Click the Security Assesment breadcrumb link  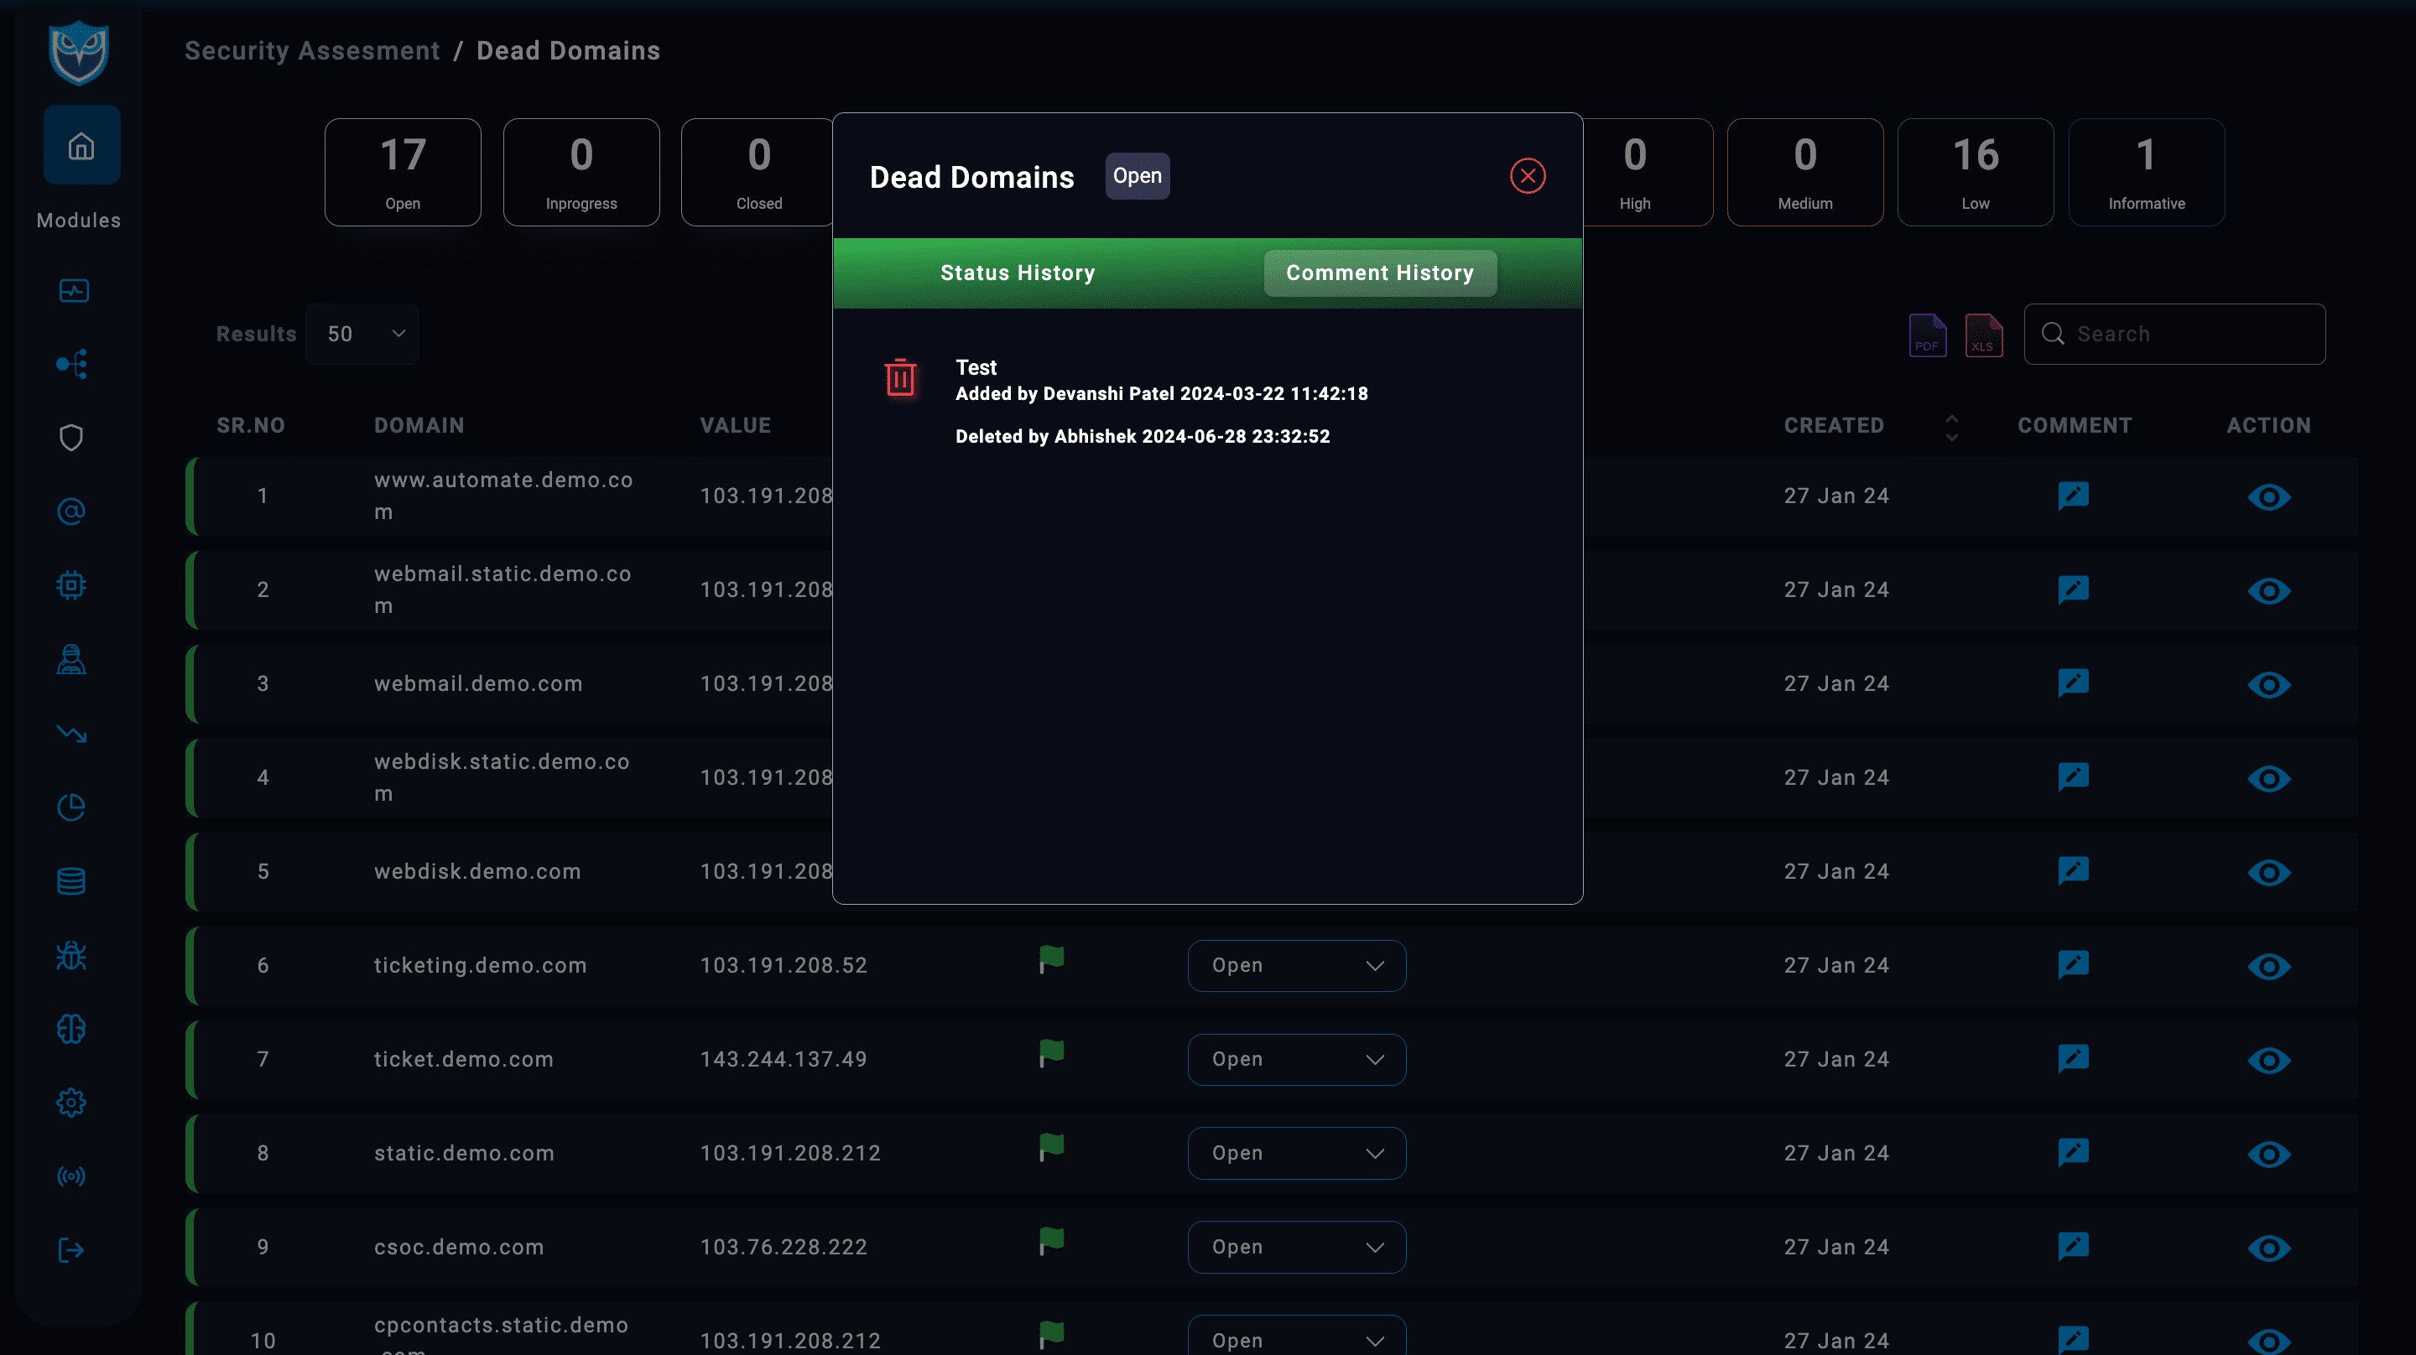click(312, 50)
